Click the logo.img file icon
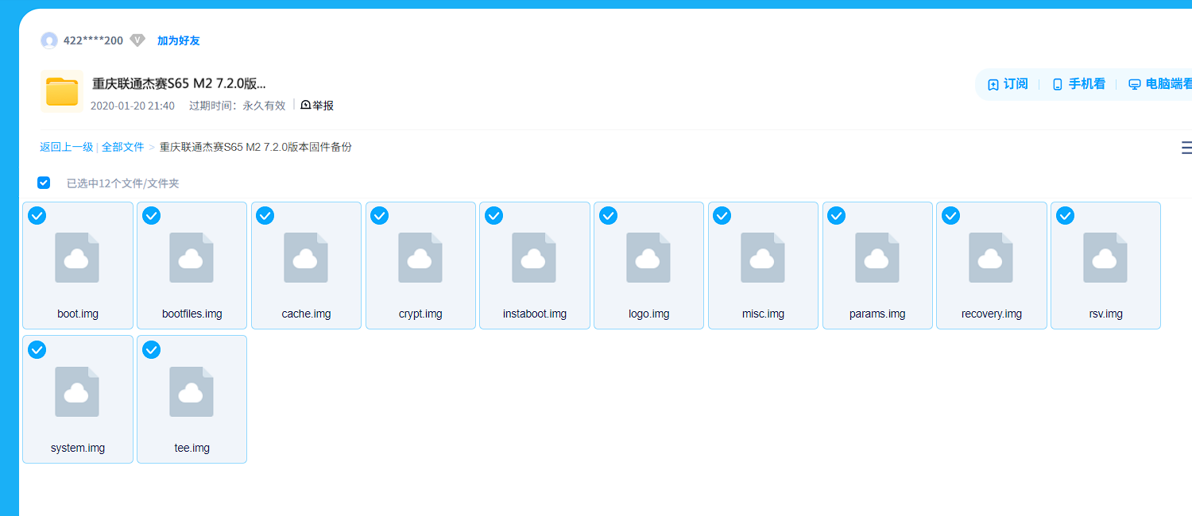 [648, 257]
